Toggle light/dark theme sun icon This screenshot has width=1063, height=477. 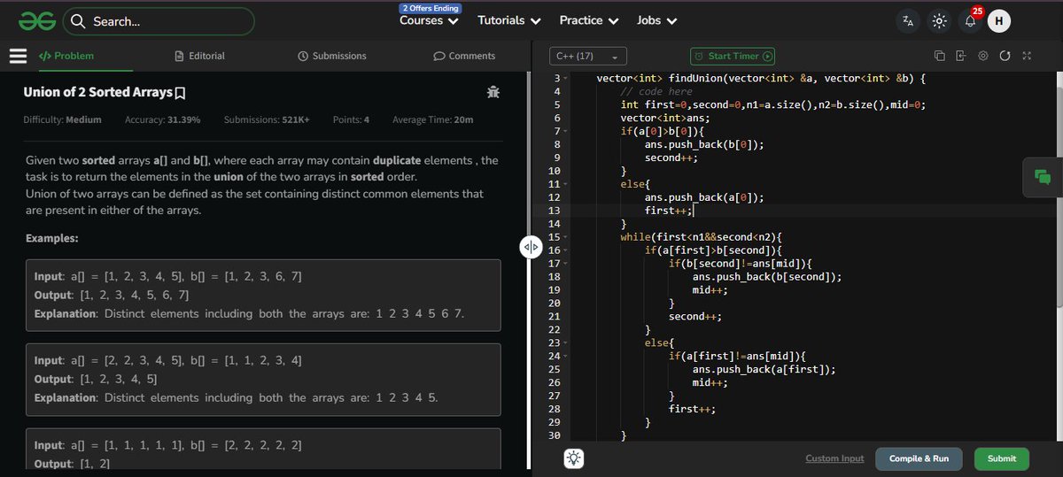940,21
